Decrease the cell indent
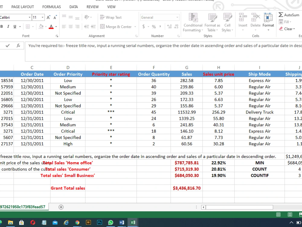Image resolution: width=302 pixels, height=227 pixels. [x=87, y=27]
